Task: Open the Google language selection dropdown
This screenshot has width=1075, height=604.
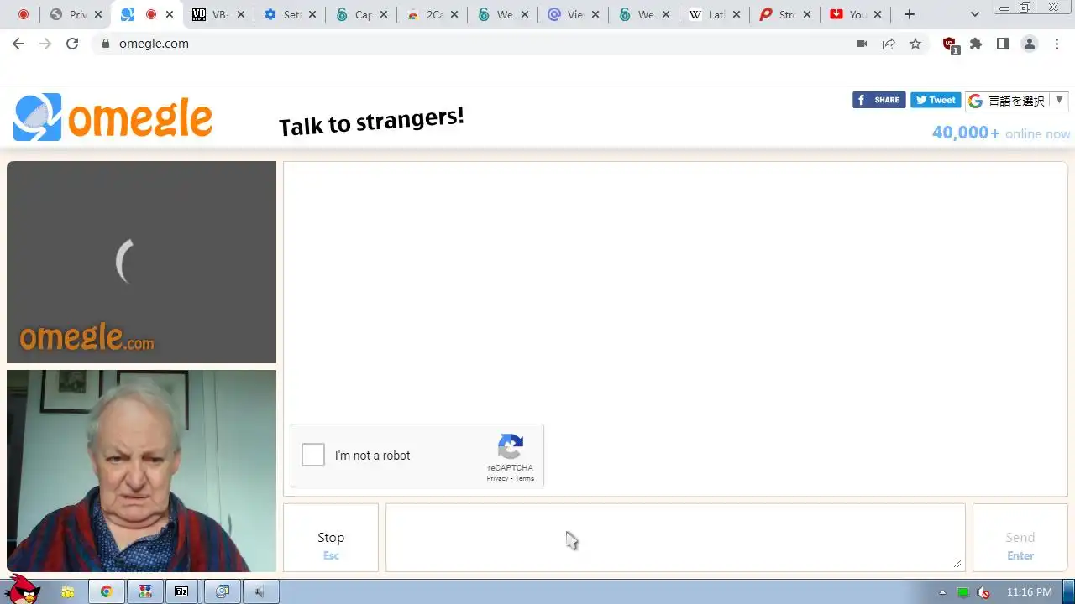Action: click(x=1016, y=101)
